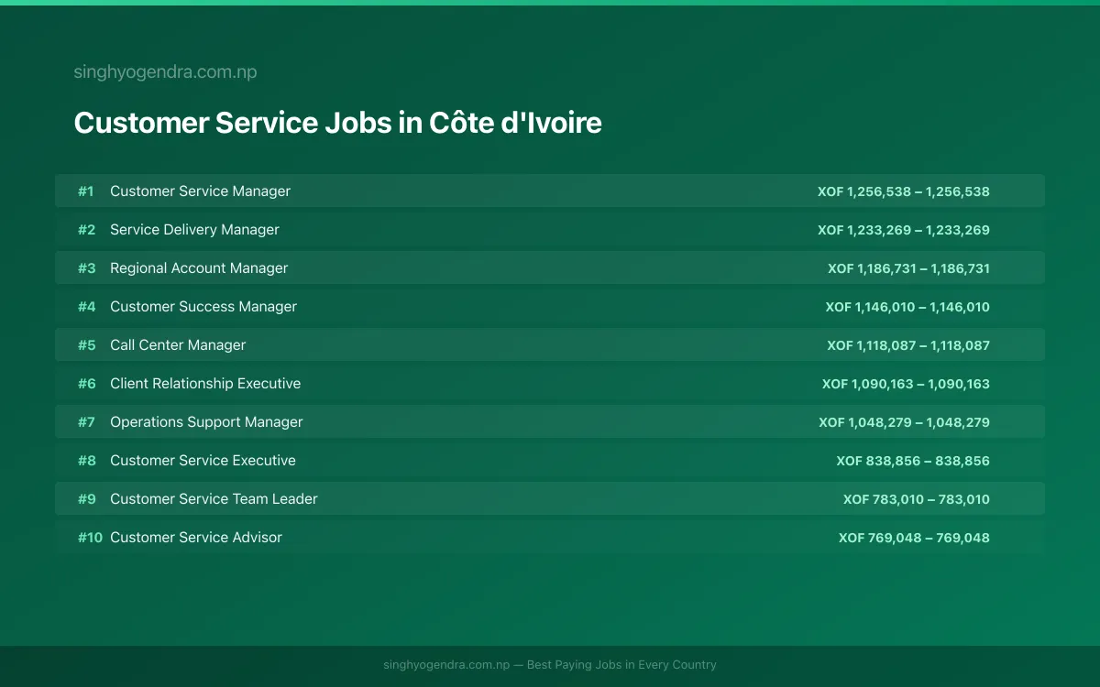This screenshot has width=1100, height=687.
Task: Click the rank number #8
Action: click(x=86, y=461)
